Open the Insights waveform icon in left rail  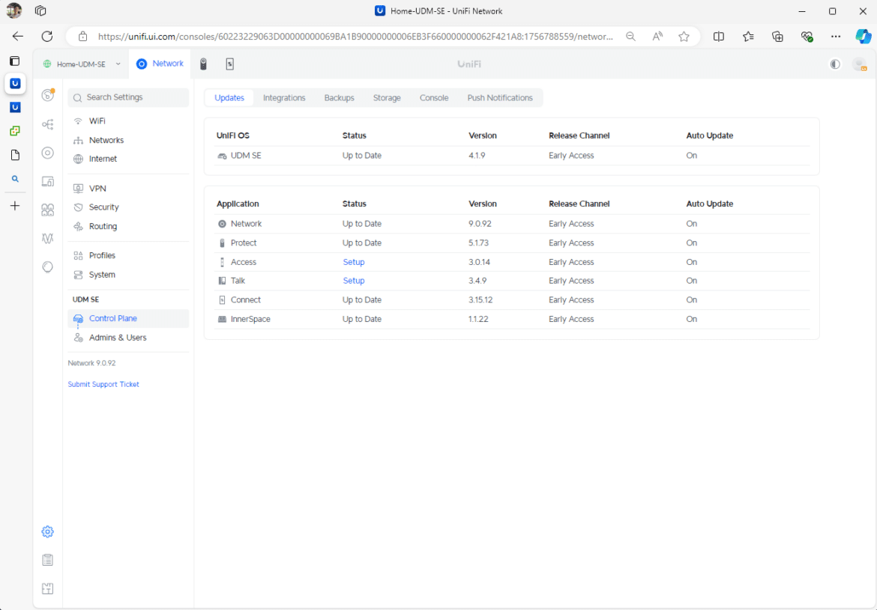(x=48, y=239)
